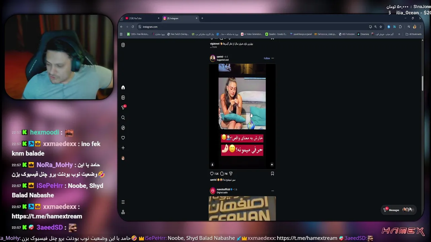Open DeFooocus_colab bookmark
431x242 pixels.
coord(325,34)
